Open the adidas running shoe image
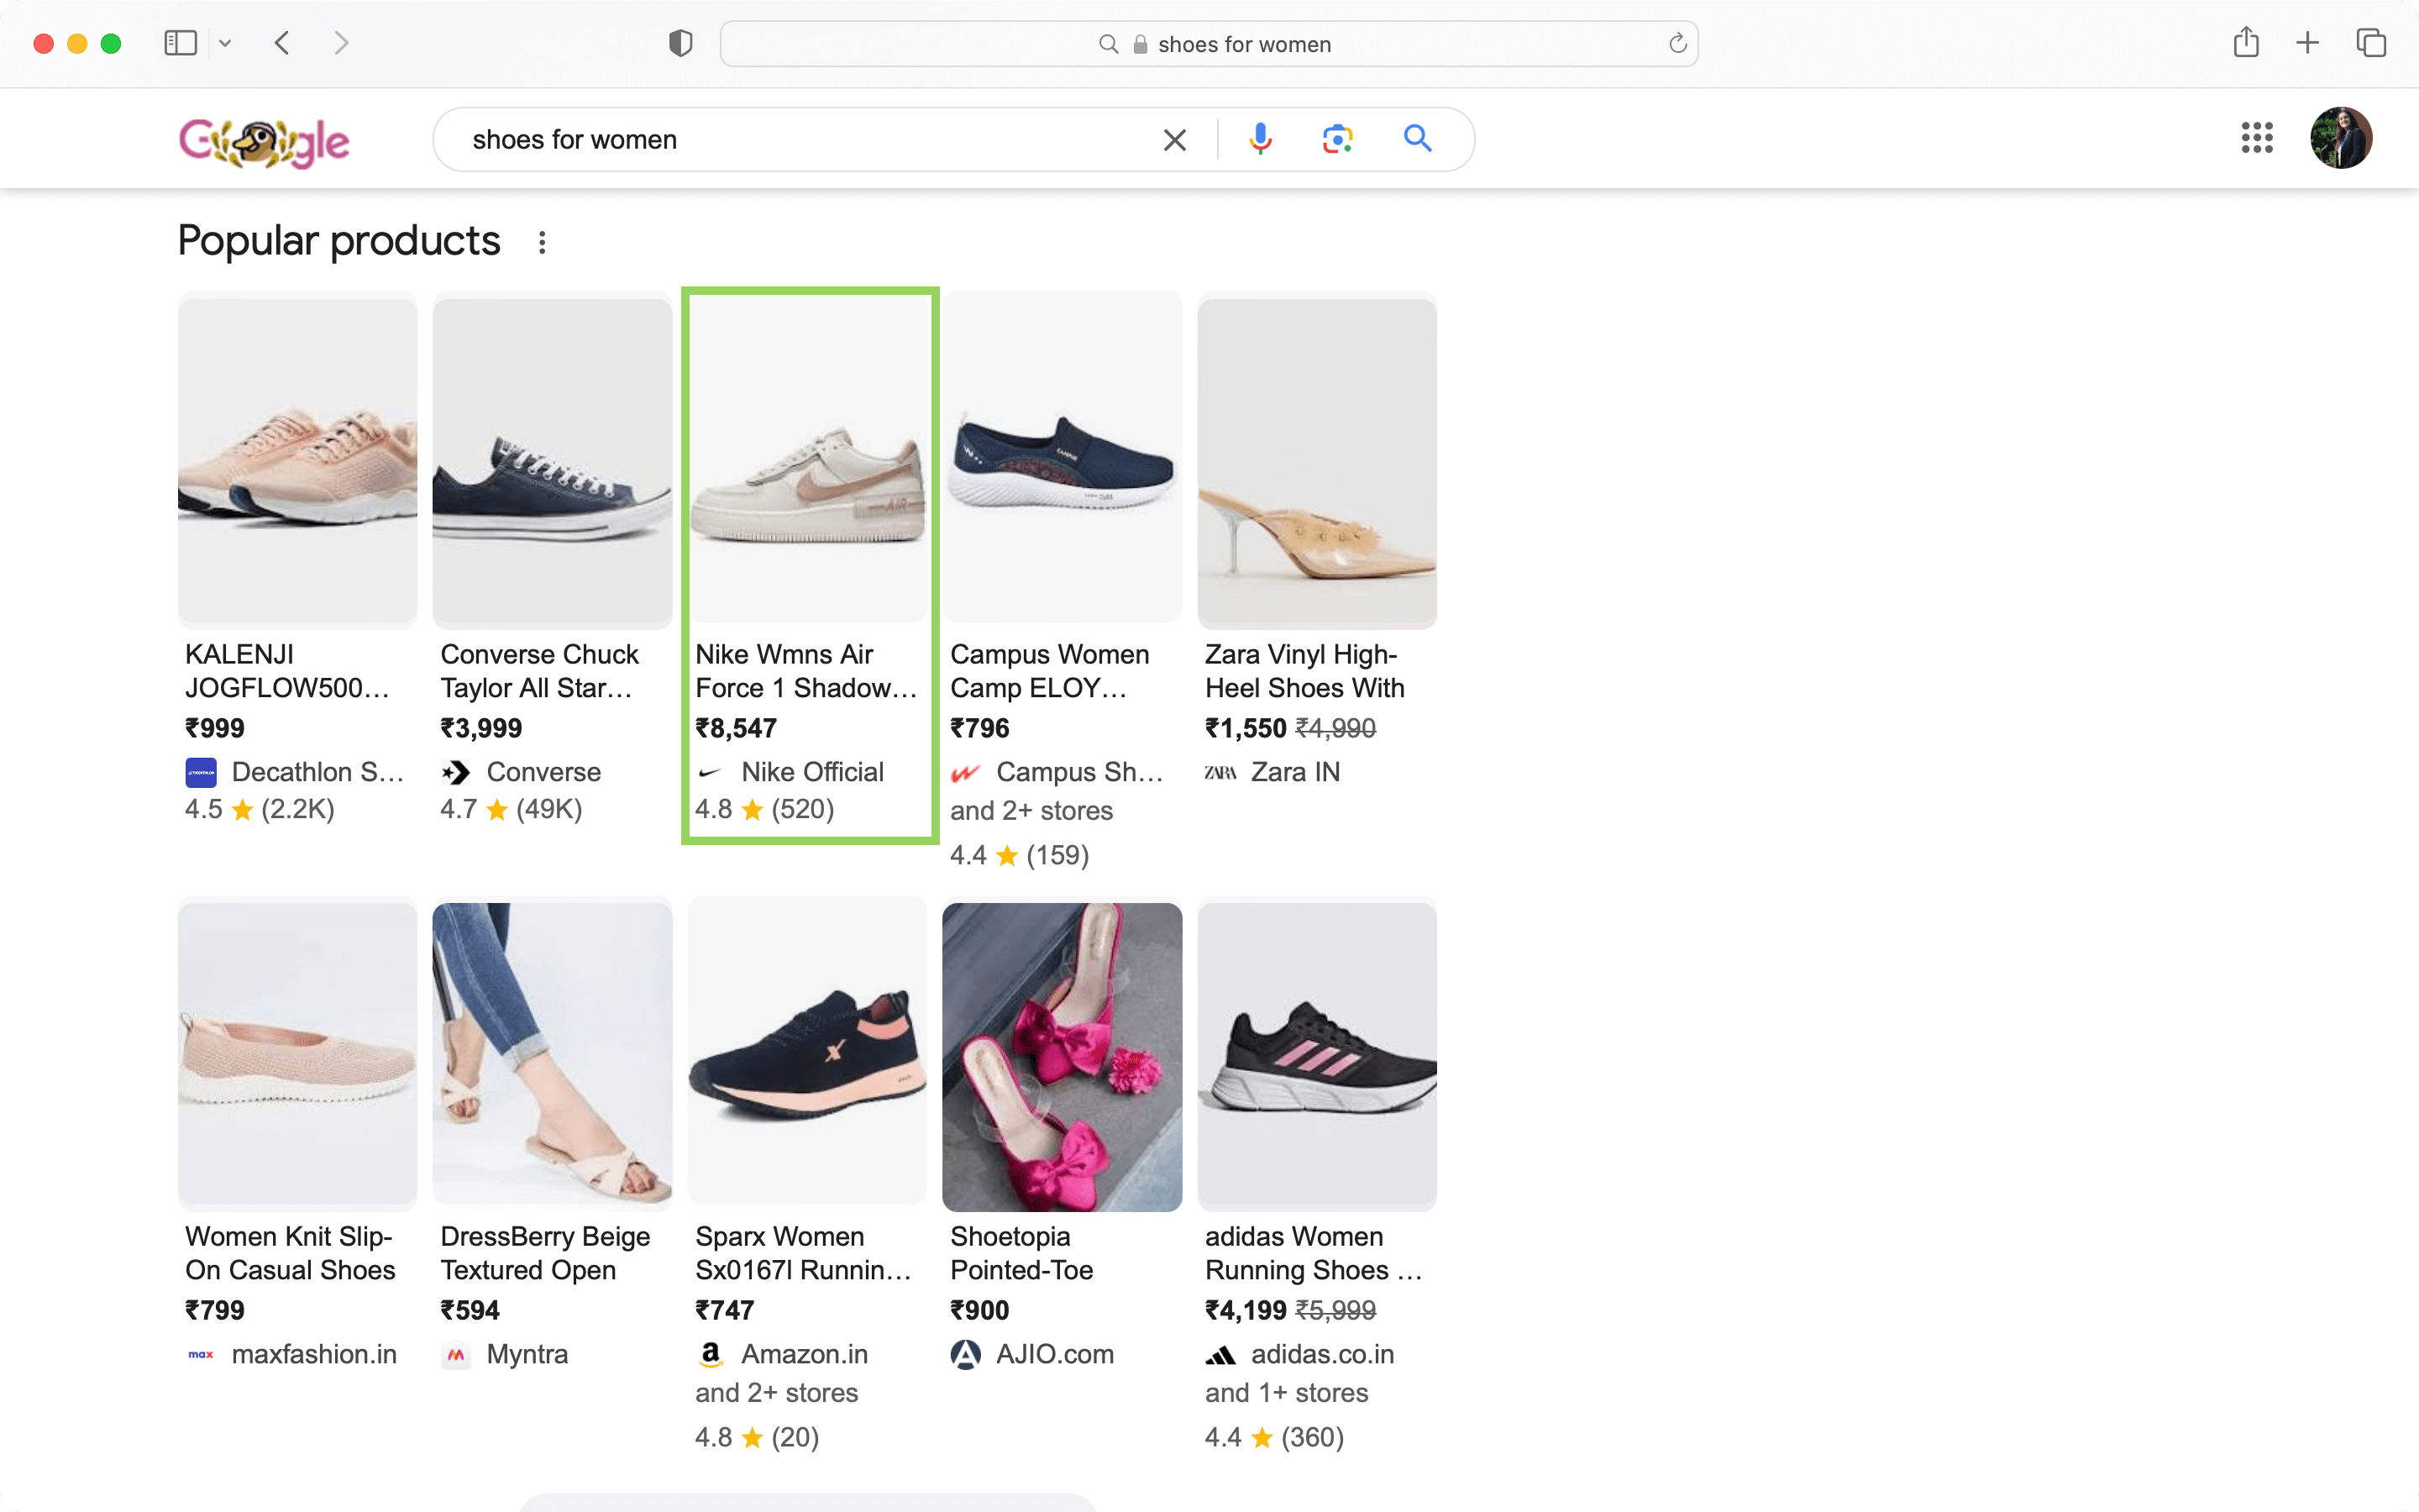The height and width of the screenshot is (1512, 2419). [1318, 1056]
